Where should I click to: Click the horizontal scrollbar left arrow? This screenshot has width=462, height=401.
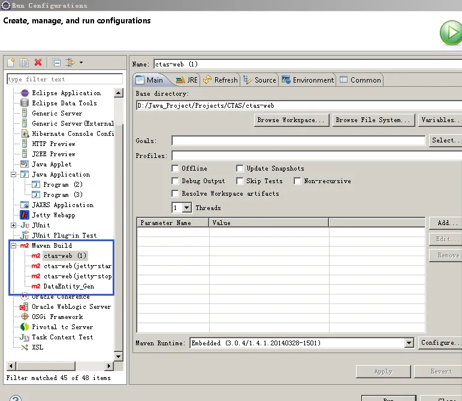[11, 366]
